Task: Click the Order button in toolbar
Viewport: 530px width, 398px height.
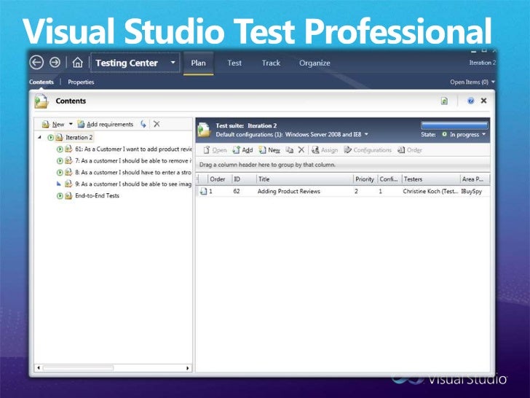Action: coord(409,150)
